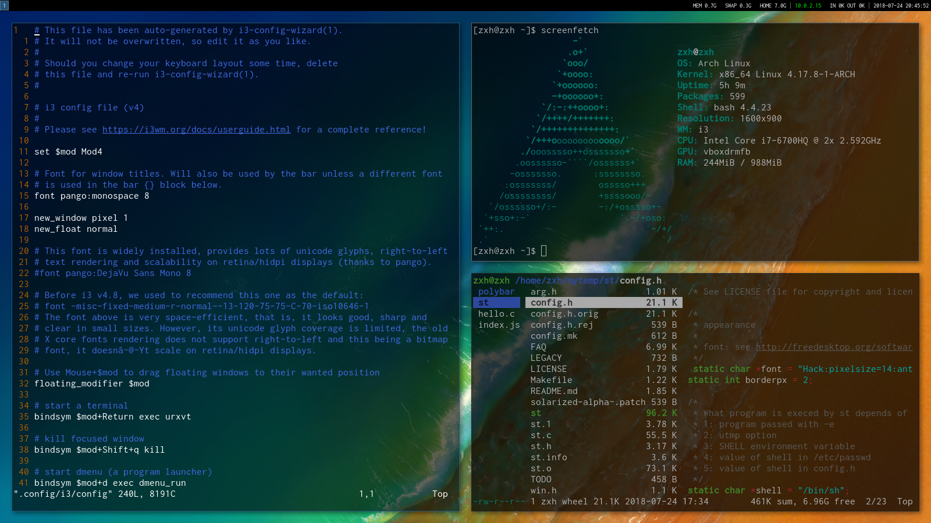Select st.info file in ranger
This screenshot has height=523, width=931.
click(x=604, y=457)
